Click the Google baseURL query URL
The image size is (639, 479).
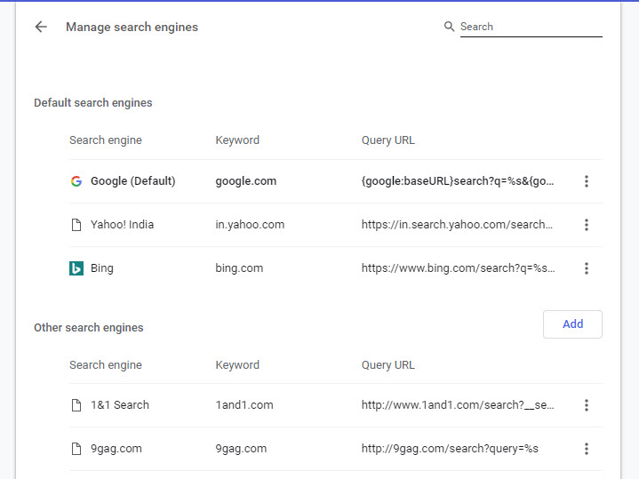tap(458, 181)
